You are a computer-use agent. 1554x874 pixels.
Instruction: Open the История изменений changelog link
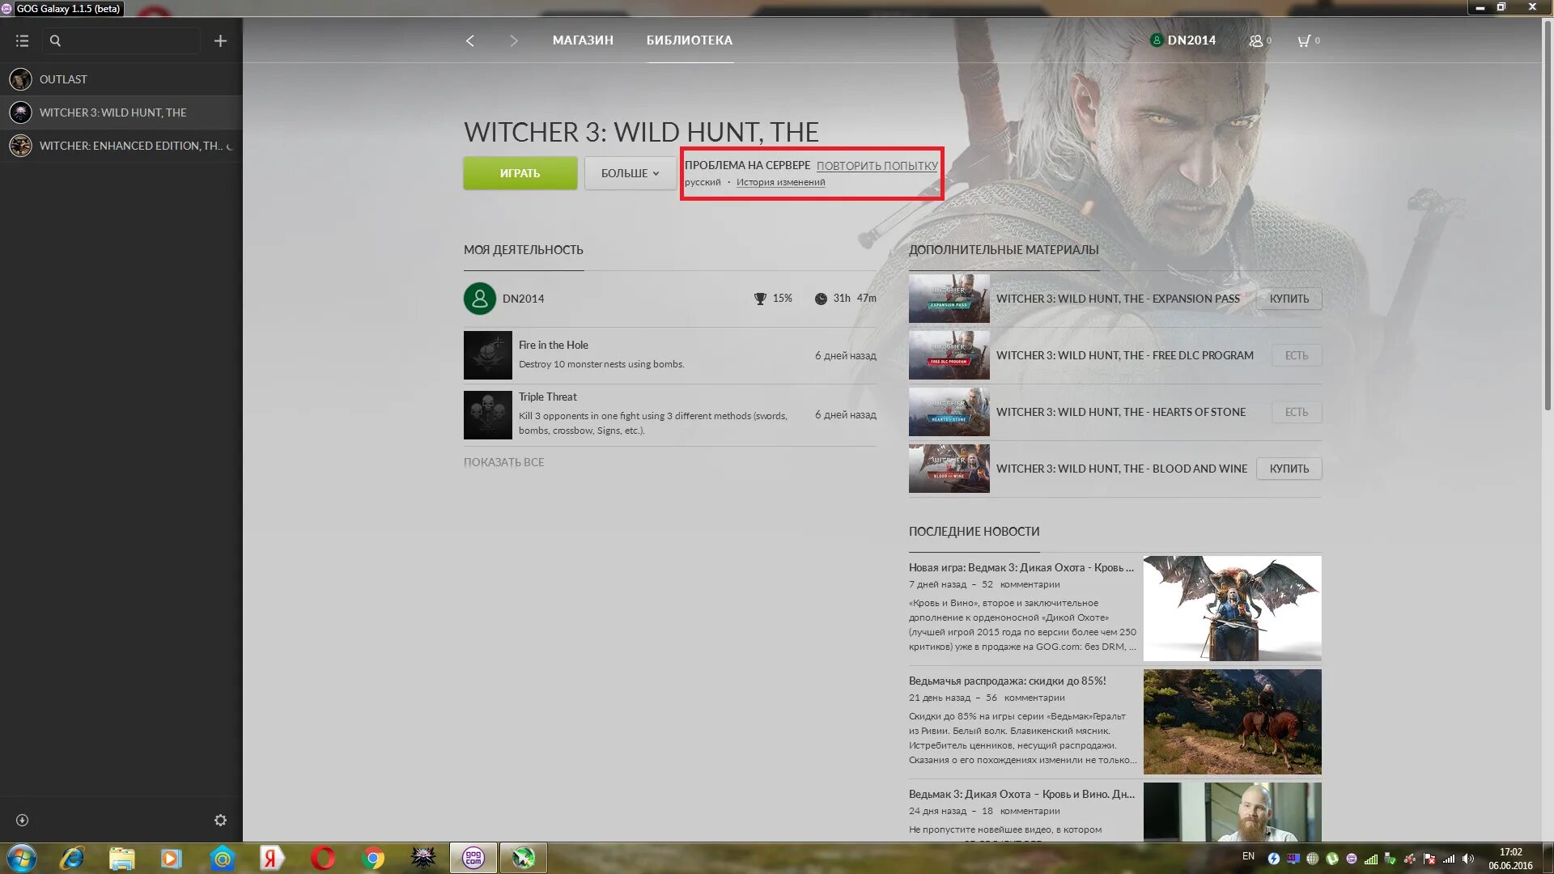pos(780,182)
